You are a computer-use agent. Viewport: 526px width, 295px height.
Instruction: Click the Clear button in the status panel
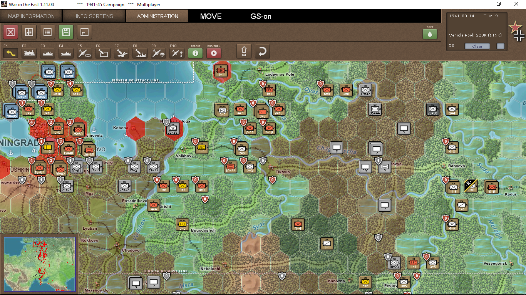tap(477, 46)
